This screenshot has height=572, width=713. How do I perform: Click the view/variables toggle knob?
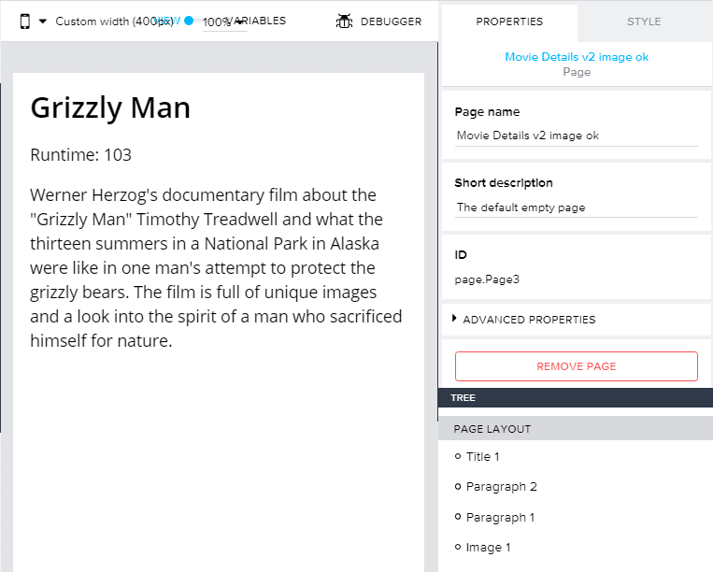click(x=189, y=21)
